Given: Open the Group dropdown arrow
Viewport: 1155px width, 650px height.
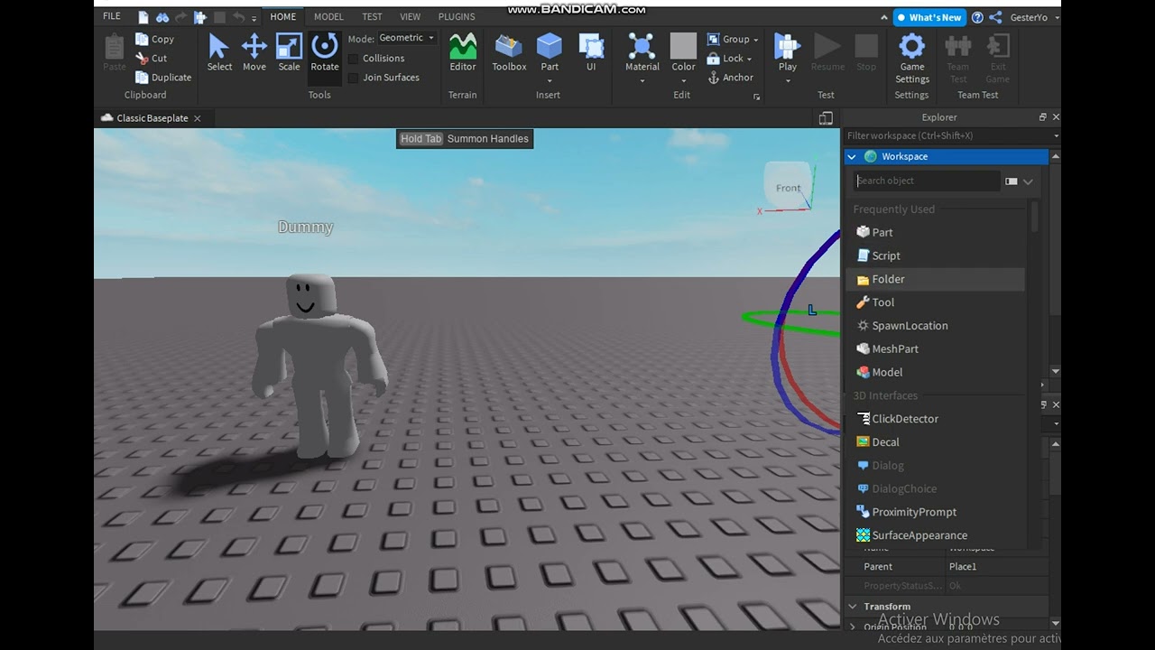Looking at the screenshot, I should pos(756,40).
